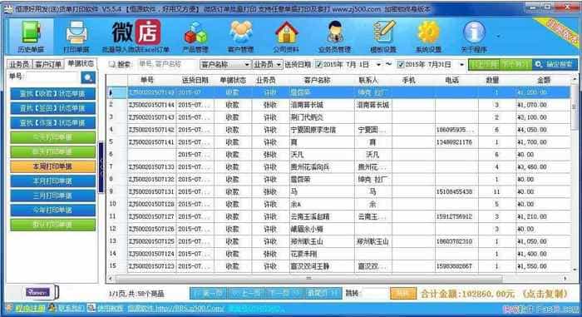The height and width of the screenshot is (317, 582).
Task: Sort by 金额 column header
Action: tap(544, 80)
